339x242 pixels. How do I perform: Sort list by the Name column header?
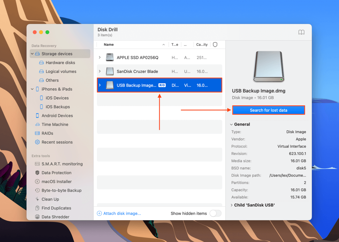click(x=109, y=45)
